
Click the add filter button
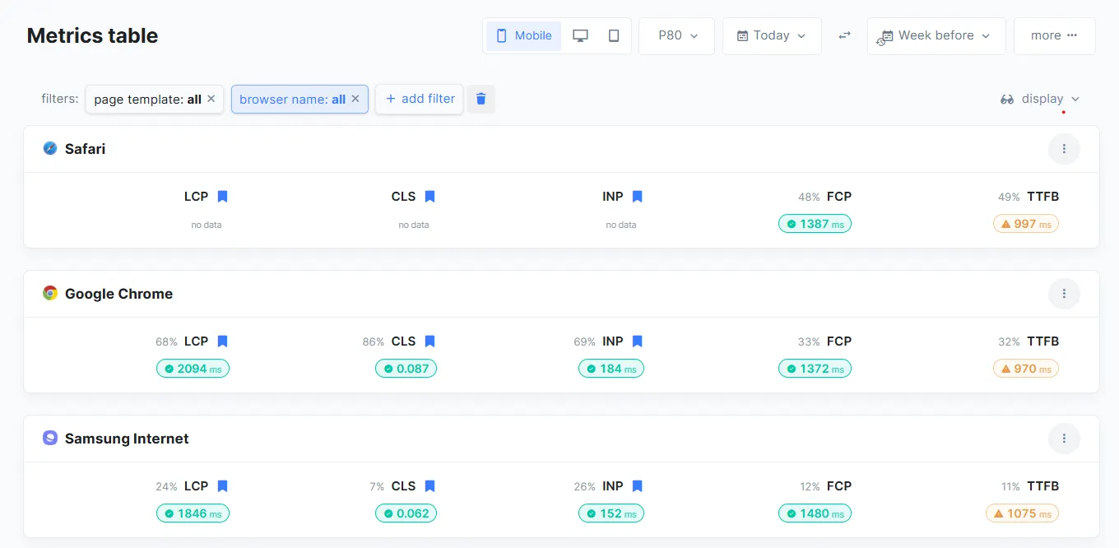tap(420, 99)
